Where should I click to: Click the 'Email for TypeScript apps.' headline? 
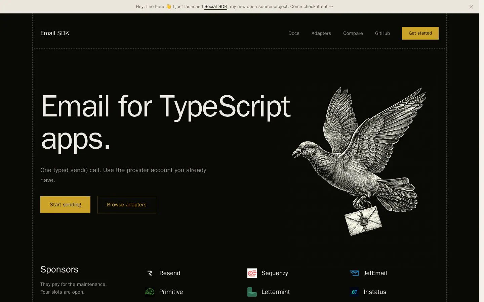pos(165,122)
